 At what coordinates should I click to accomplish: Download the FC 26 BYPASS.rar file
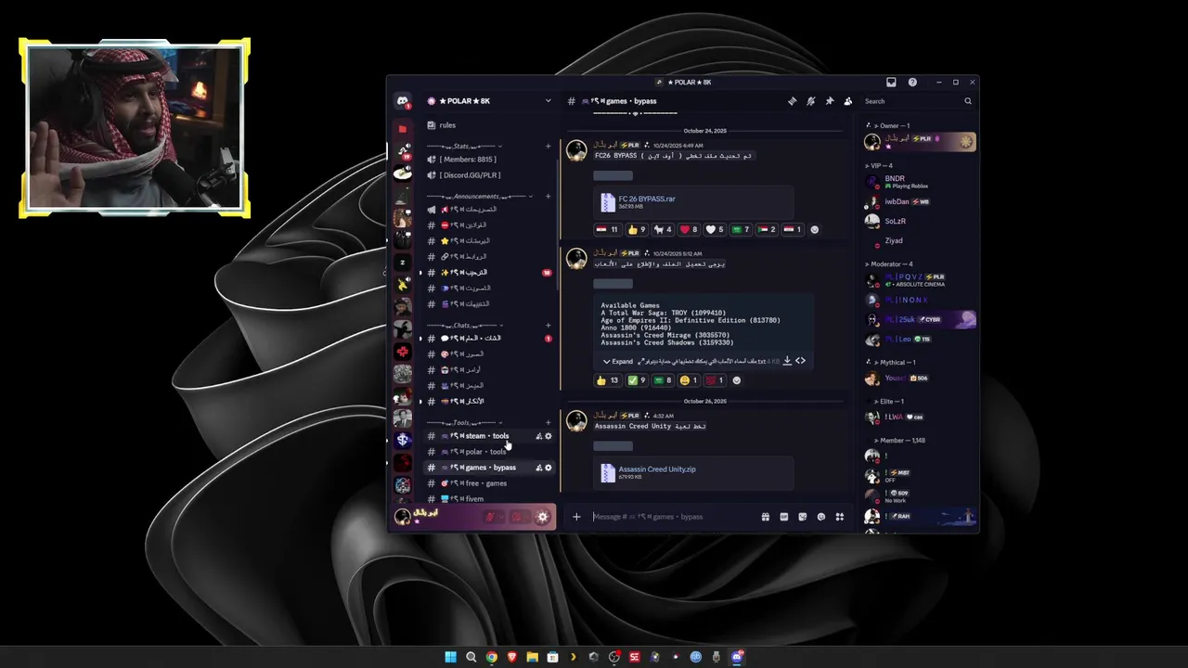[647, 199]
